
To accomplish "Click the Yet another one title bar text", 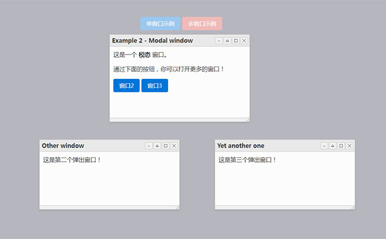I will (241, 146).
